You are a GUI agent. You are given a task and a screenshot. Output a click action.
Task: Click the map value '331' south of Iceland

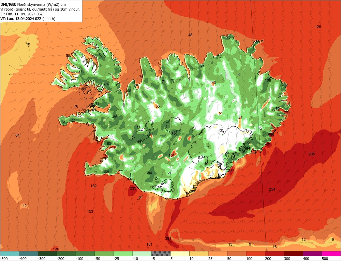pyautogui.click(x=168, y=238)
